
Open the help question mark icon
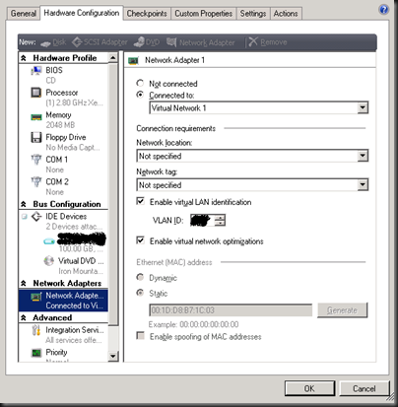(x=383, y=10)
